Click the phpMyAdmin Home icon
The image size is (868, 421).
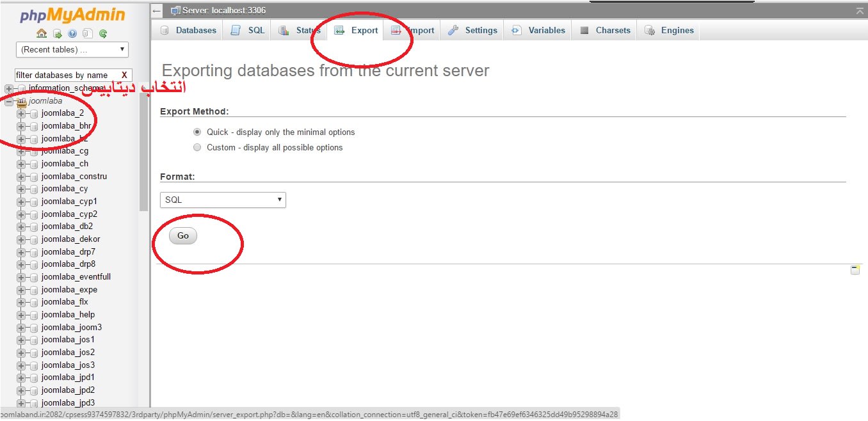[x=42, y=33]
